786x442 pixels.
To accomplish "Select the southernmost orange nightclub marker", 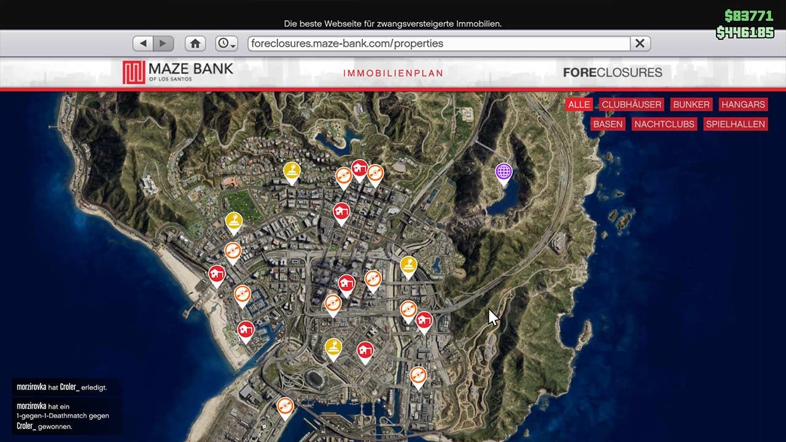I will (x=284, y=405).
